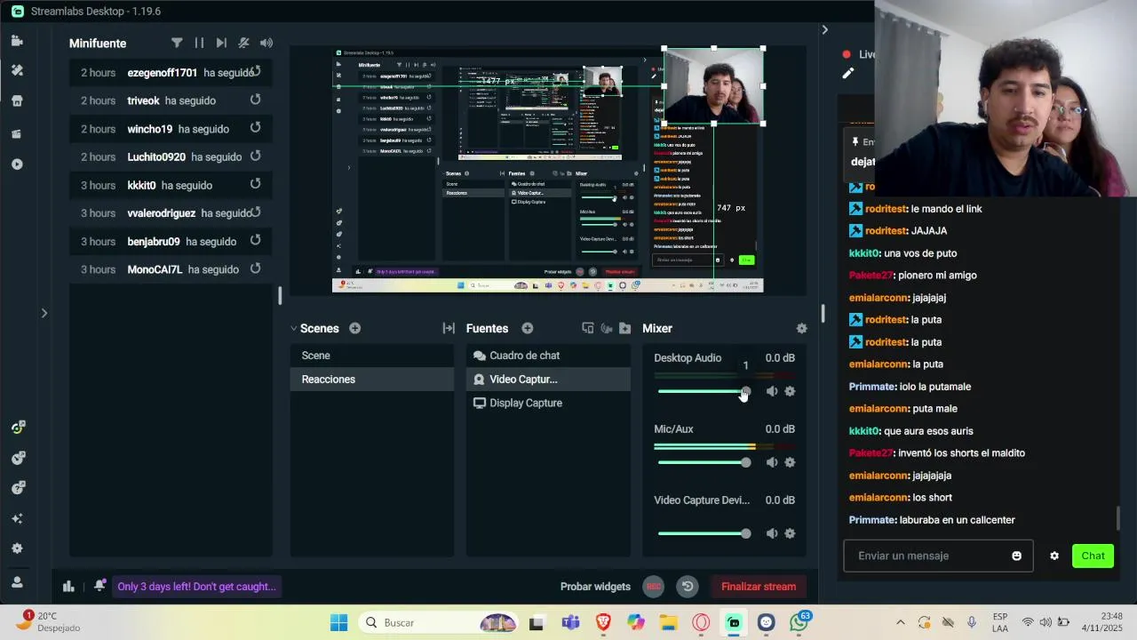The image size is (1137, 640).
Task: Add a new scene with plus icon
Action: (x=354, y=328)
